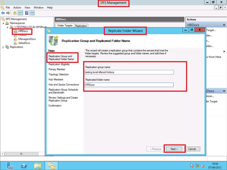The image size is (227, 170).
Task: Open the Actions pane submenu arrow
Action: 224,51
